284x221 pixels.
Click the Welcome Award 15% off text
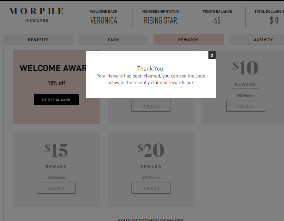click(56, 83)
